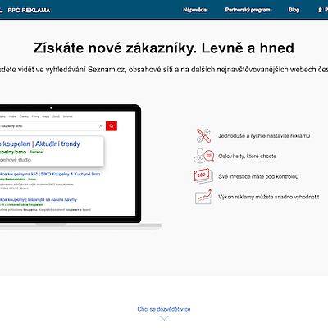Click the person with speech bubble icon
Image resolution: width=328 pixels, height=328 pixels.
coord(203,156)
